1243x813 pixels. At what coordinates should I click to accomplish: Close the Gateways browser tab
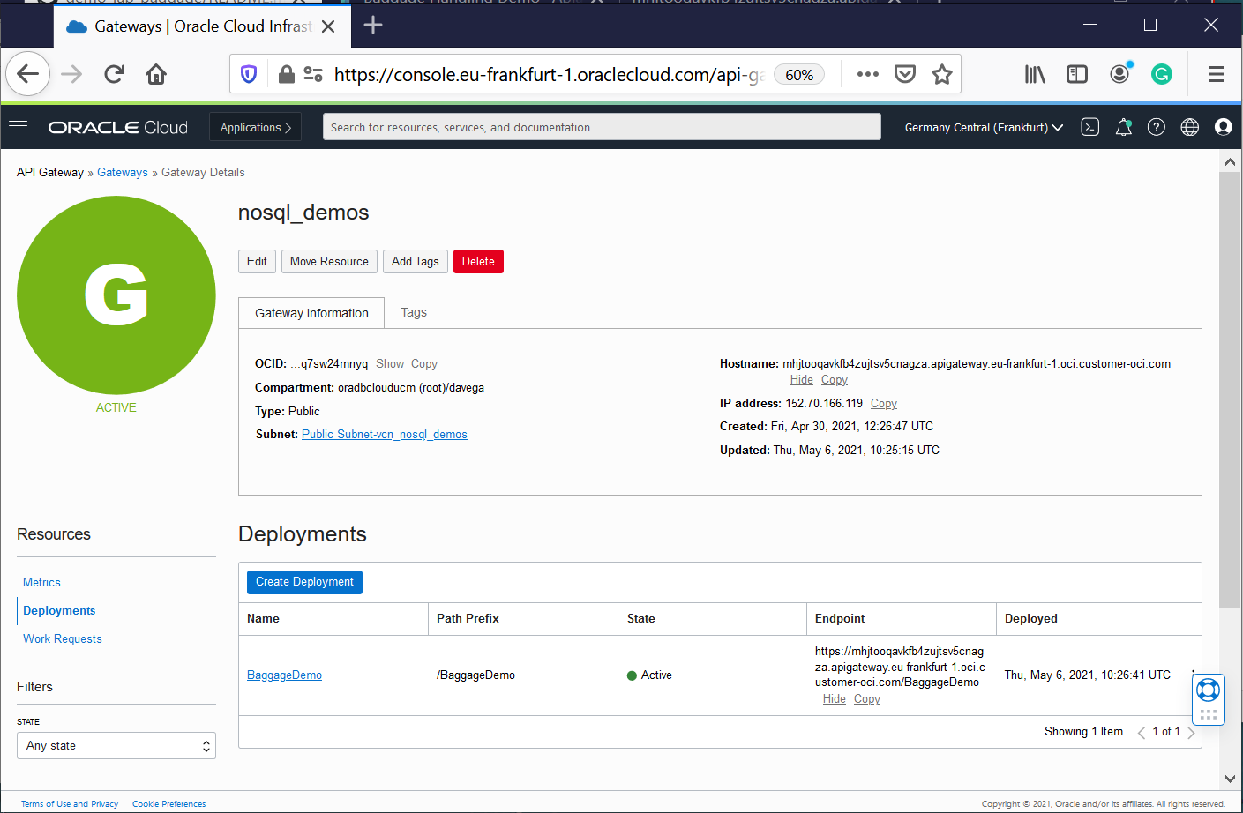(328, 26)
